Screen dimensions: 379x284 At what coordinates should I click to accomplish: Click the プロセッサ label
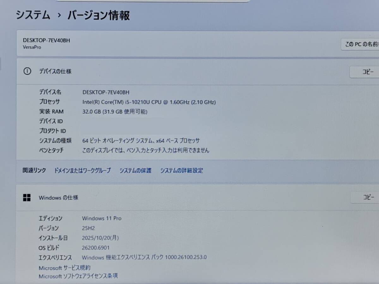click(x=49, y=102)
